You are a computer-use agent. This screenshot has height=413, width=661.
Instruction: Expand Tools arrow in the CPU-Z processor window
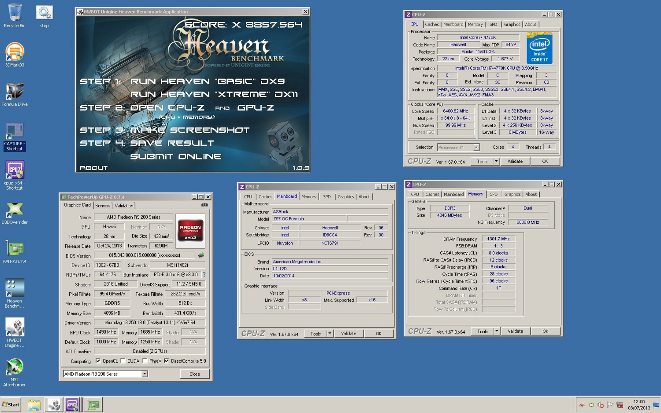coord(496,162)
